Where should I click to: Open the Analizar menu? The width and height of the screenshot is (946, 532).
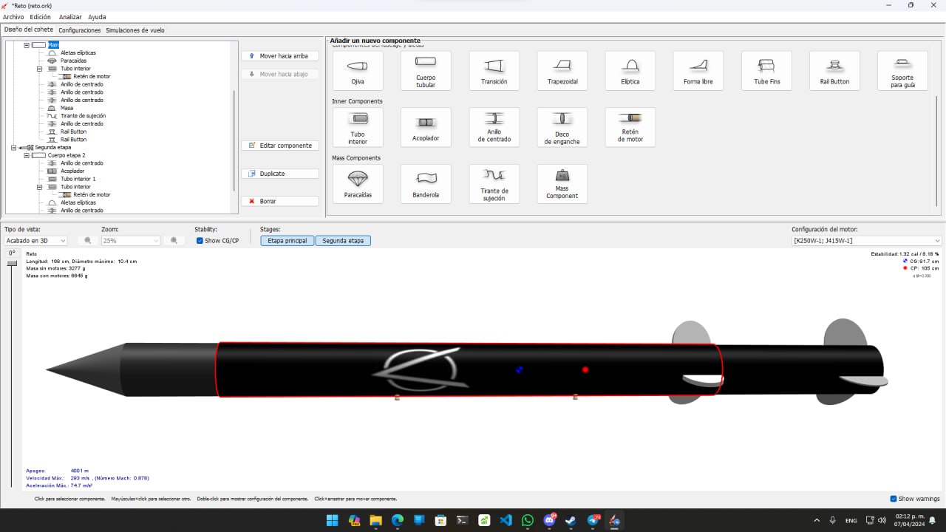[70, 16]
